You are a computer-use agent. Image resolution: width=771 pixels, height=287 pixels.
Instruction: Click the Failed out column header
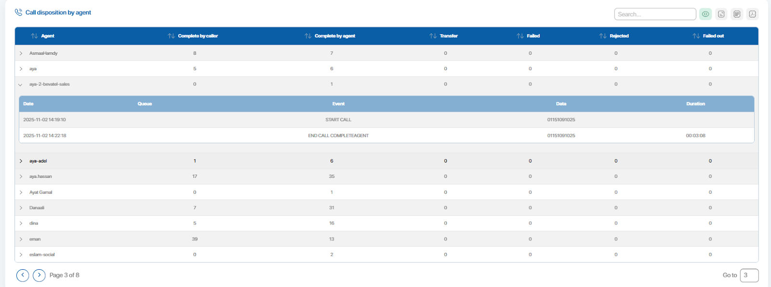[x=713, y=36]
